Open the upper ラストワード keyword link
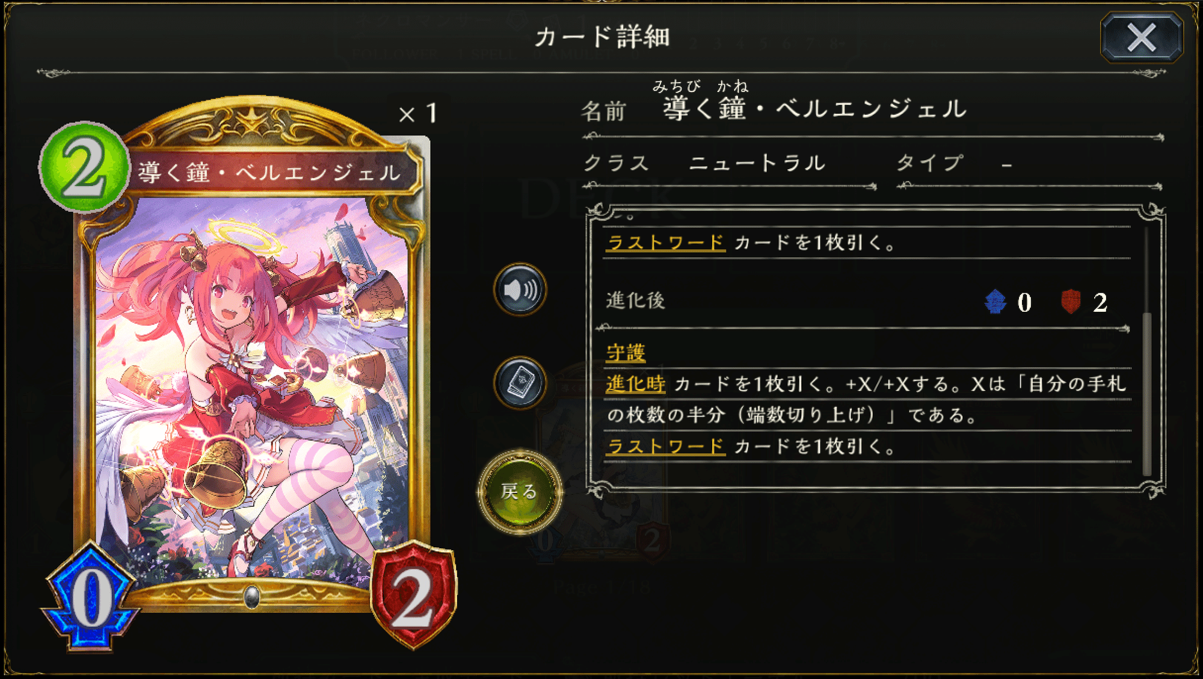The height and width of the screenshot is (679, 1203). click(665, 243)
